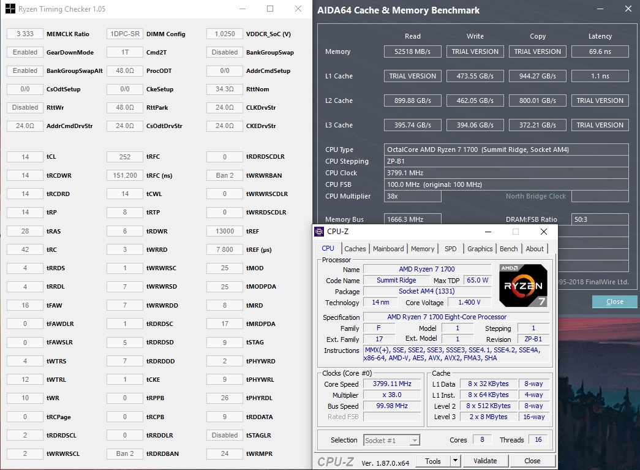Click the DRAM:FSB Ratio 50:3 field

point(600,219)
